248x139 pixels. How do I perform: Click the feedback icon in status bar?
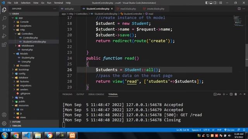click(239, 130)
